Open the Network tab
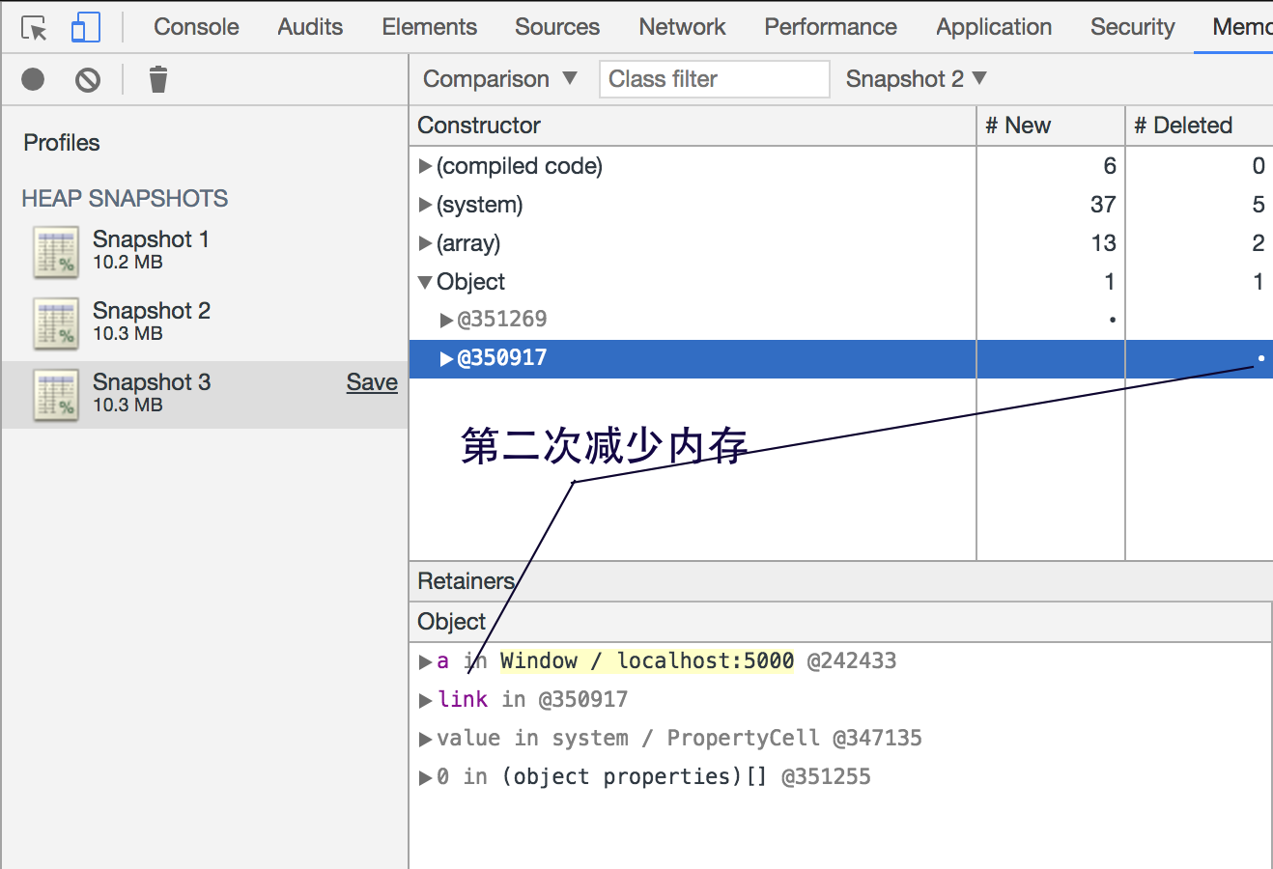 [x=682, y=27]
